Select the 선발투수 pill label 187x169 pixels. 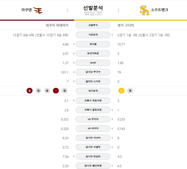click(93, 25)
